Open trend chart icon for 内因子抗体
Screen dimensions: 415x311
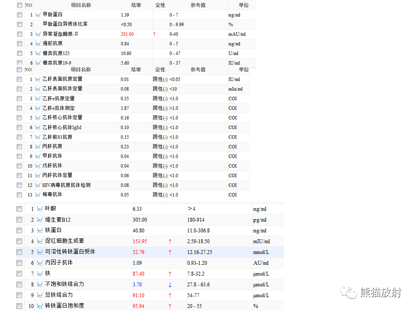(x=40, y=263)
